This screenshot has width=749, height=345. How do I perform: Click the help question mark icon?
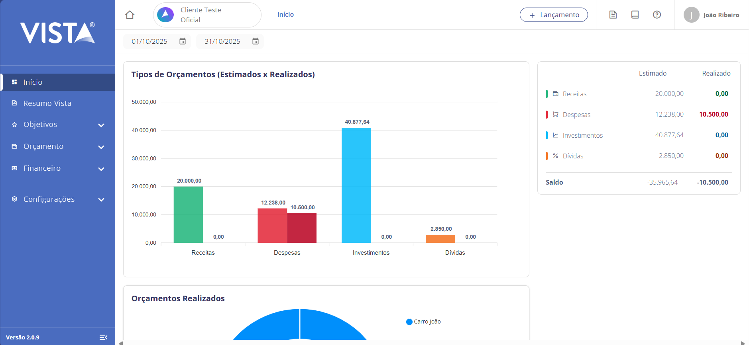[x=657, y=15]
